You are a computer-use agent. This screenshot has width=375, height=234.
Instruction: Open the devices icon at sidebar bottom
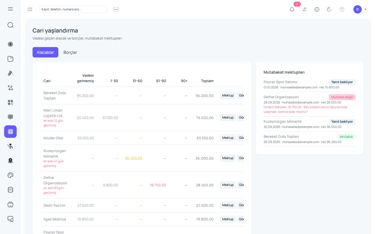10,219
